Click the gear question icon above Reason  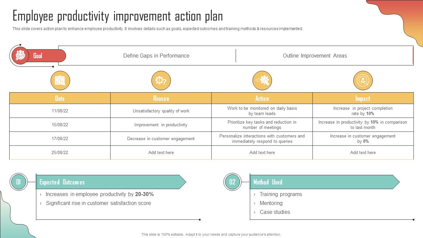[x=161, y=81]
